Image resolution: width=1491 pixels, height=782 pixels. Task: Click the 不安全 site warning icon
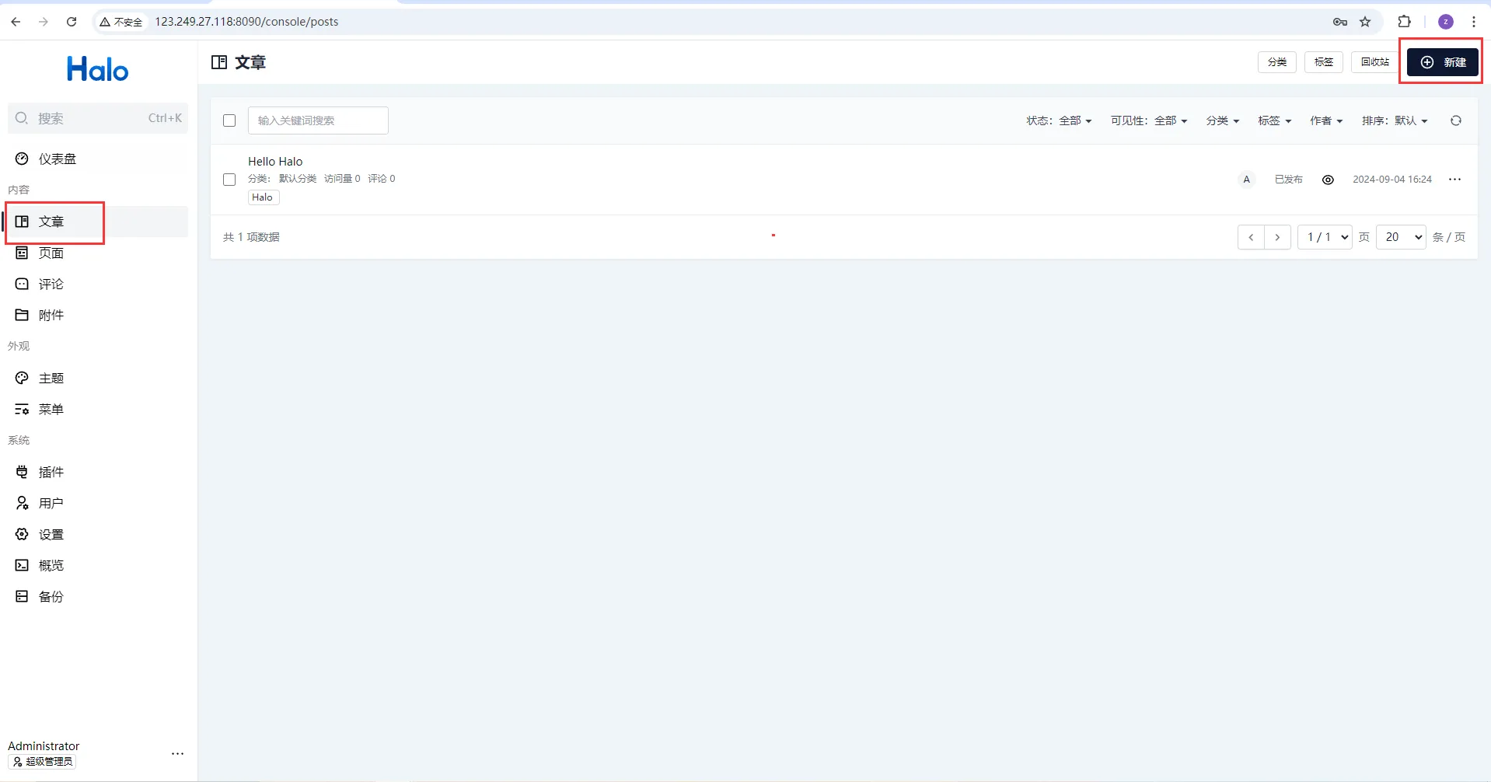point(121,22)
